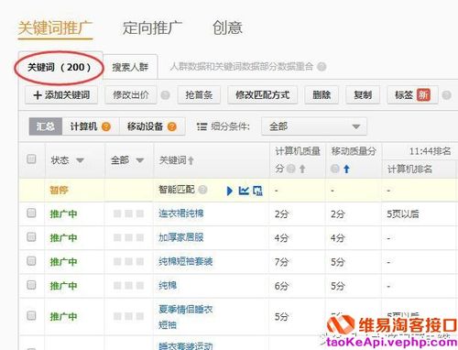Screen dimensions: 458x350
Task: Toggle the select-all header checkbox
Action: (31, 159)
